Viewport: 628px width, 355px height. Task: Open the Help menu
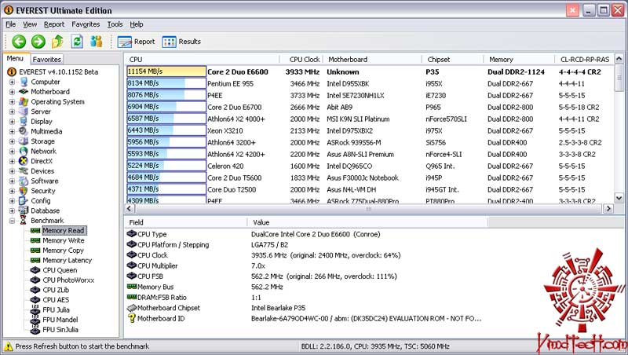137,24
